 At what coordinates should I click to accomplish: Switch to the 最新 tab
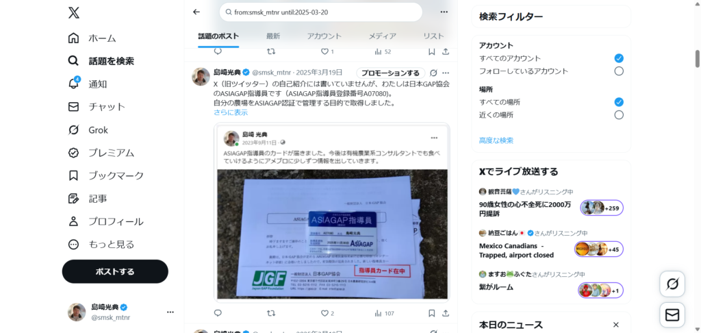point(273,36)
